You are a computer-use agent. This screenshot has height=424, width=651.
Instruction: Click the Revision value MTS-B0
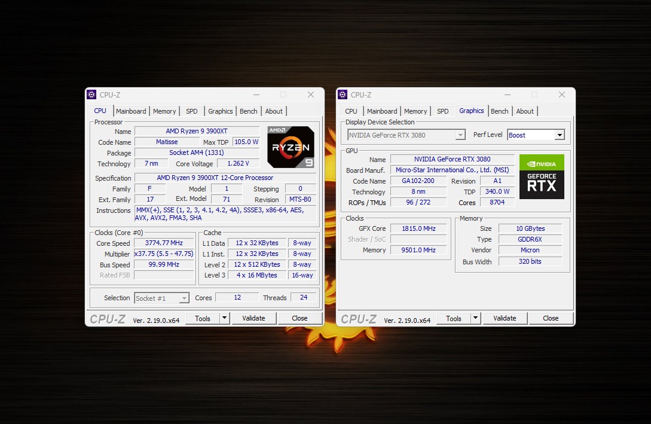tap(301, 199)
